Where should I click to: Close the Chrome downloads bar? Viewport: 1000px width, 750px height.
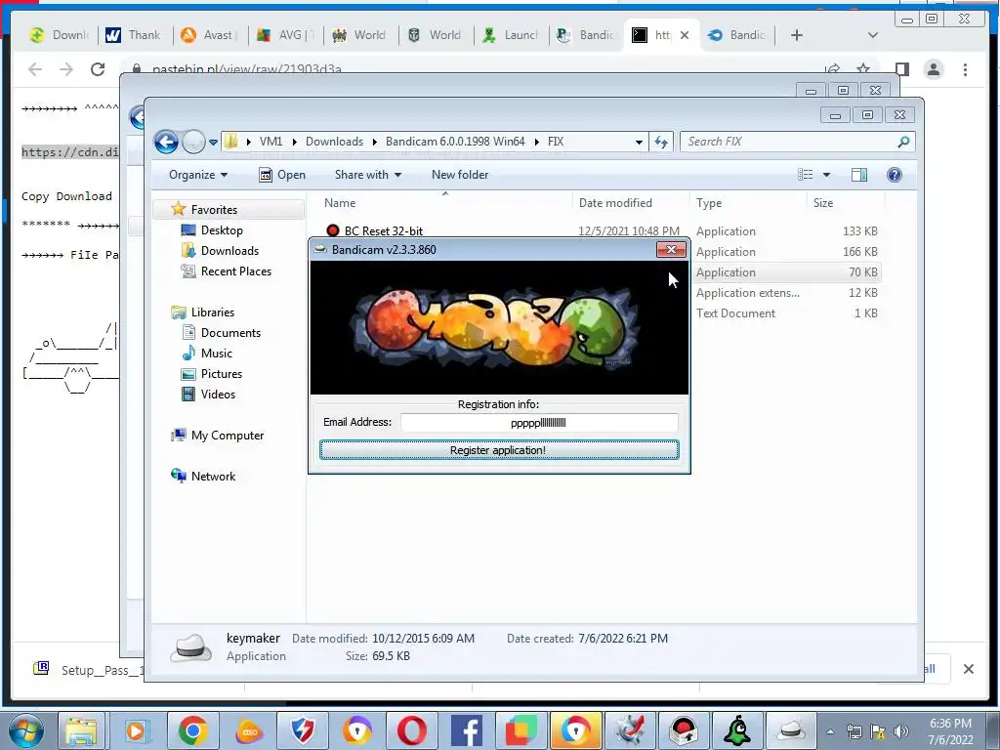pos(968,669)
